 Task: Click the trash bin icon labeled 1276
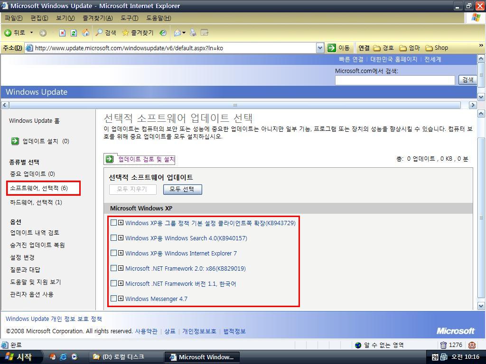click(444, 345)
